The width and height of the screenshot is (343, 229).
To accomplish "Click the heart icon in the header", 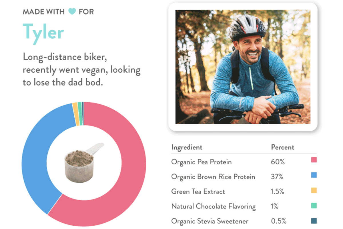I will click(x=72, y=12).
